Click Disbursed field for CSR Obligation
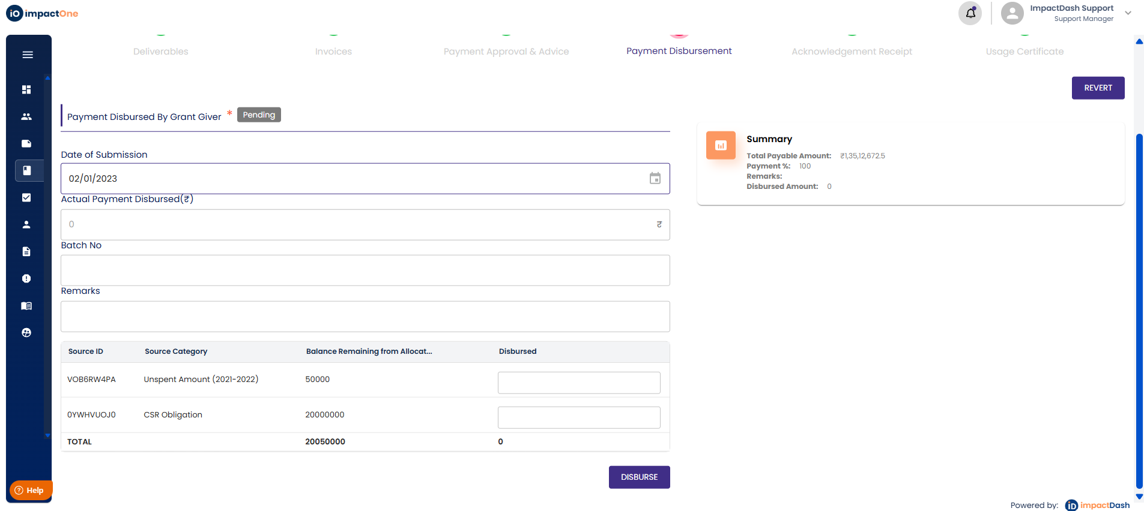1144x511 pixels. click(579, 417)
